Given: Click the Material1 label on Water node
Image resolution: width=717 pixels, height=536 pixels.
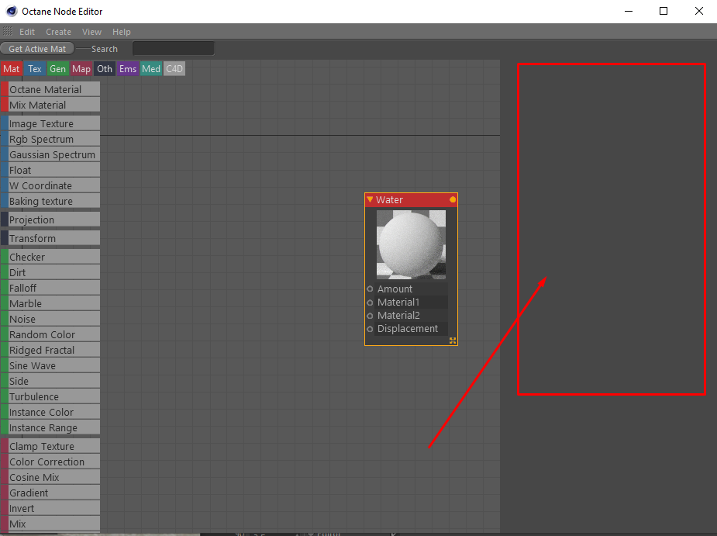Looking at the screenshot, I should [x=398, y=302].
